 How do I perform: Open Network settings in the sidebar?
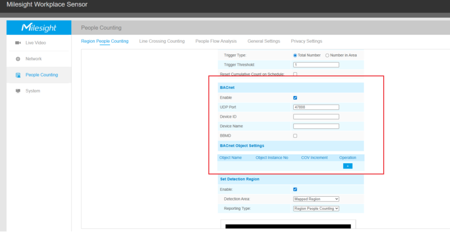pos(34,59)
